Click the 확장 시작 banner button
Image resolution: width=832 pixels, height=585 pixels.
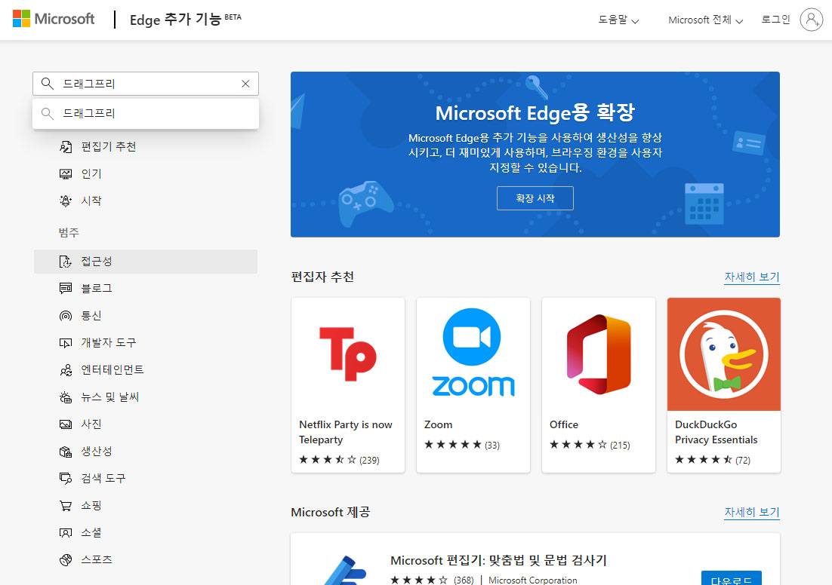535,198
